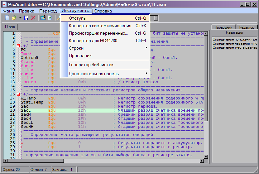The height and width of the screenshot is (174, 259).
Task: Click the horizontal scrollbar left arrow
Action: [5, 161]
